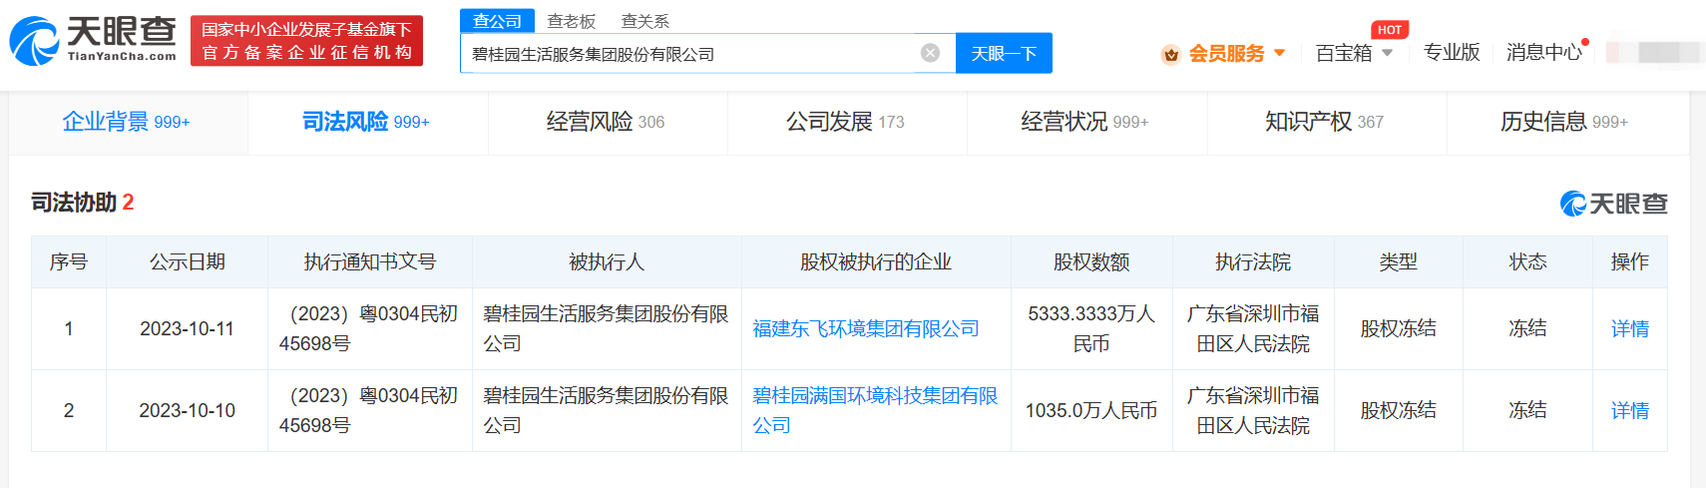Viewport: 1706px width, 488px height.
Task: Click the 执行通知书文号 column header
Action: [370, 261]
